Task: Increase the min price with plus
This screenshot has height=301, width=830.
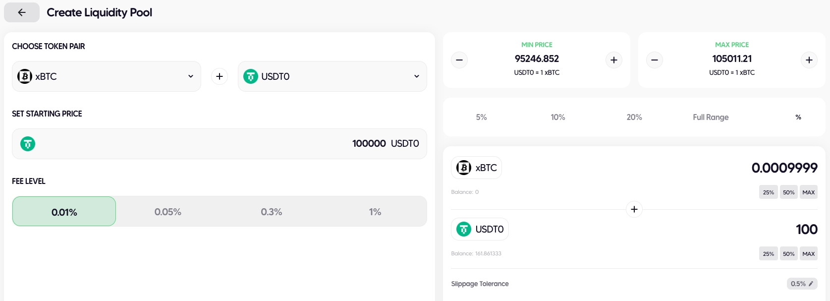Action: pos(614,60)
